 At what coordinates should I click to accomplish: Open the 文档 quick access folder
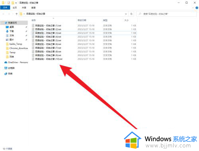tap(12, 35)
